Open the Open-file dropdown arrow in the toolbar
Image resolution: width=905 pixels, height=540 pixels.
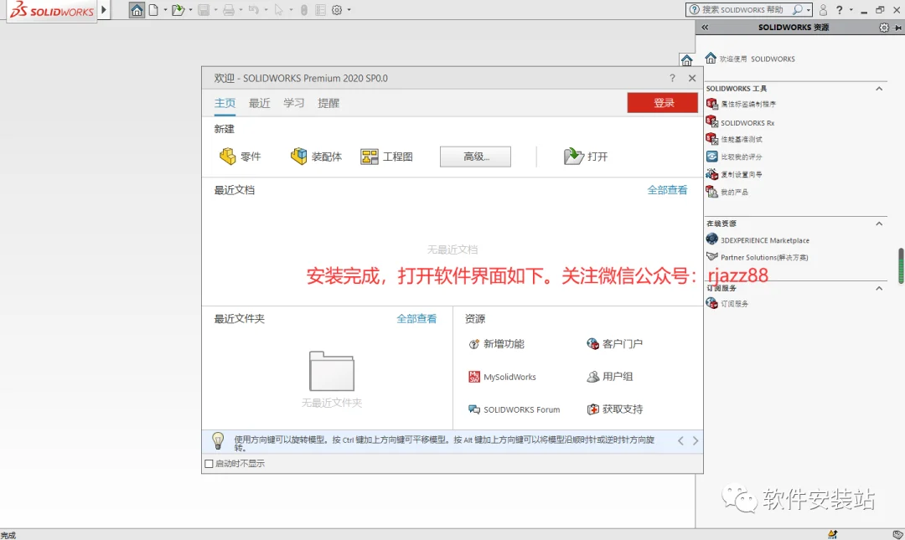coord(190,10)
